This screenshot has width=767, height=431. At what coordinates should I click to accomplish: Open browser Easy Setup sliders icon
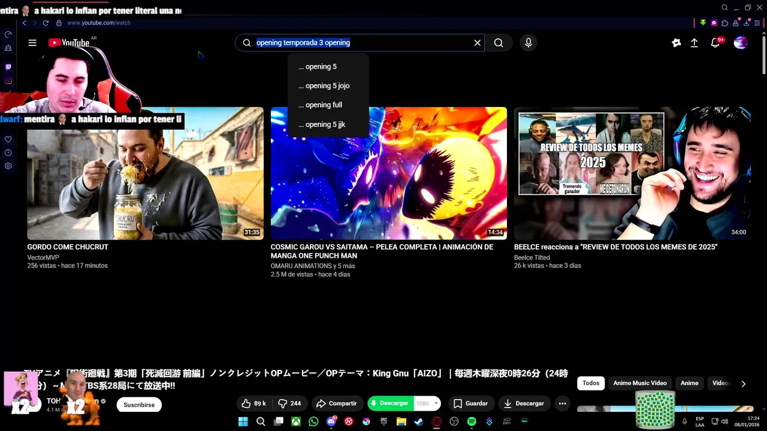pyautogui.click(x=757, y=23)
